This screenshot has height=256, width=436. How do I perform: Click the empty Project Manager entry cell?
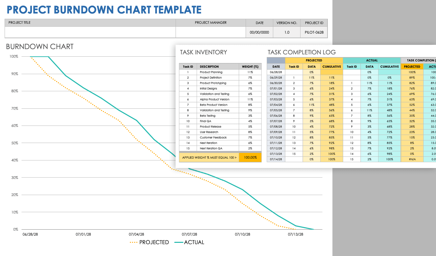[210, 32]
